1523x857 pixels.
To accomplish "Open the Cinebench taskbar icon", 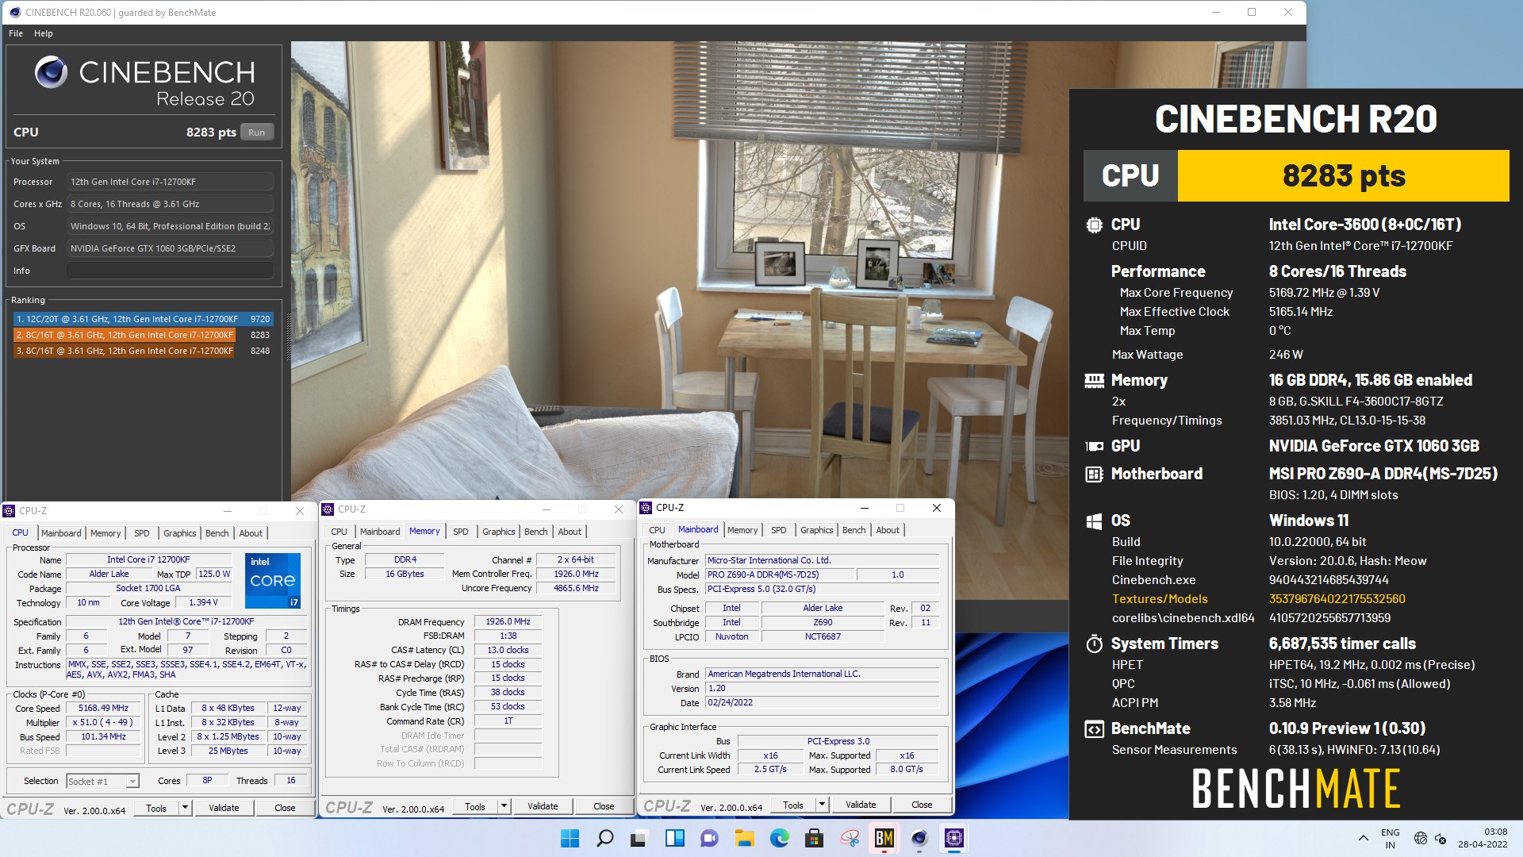I will 919,838.
